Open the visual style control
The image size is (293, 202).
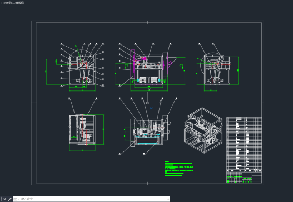18,3
